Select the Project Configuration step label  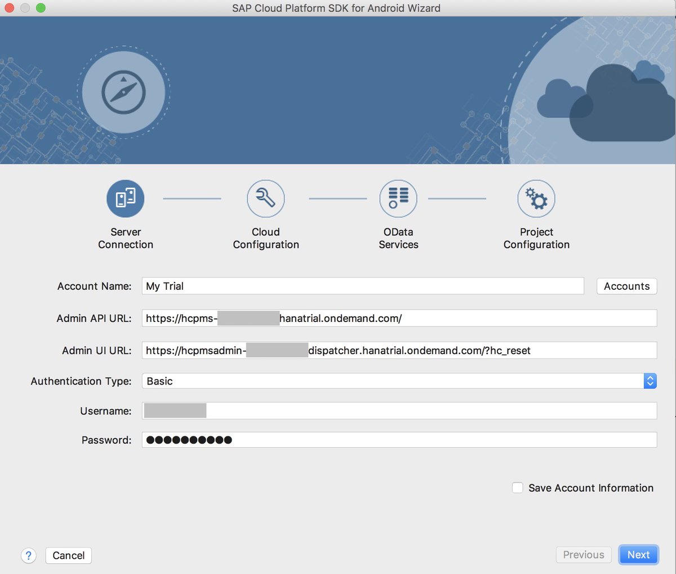[536, 238]
